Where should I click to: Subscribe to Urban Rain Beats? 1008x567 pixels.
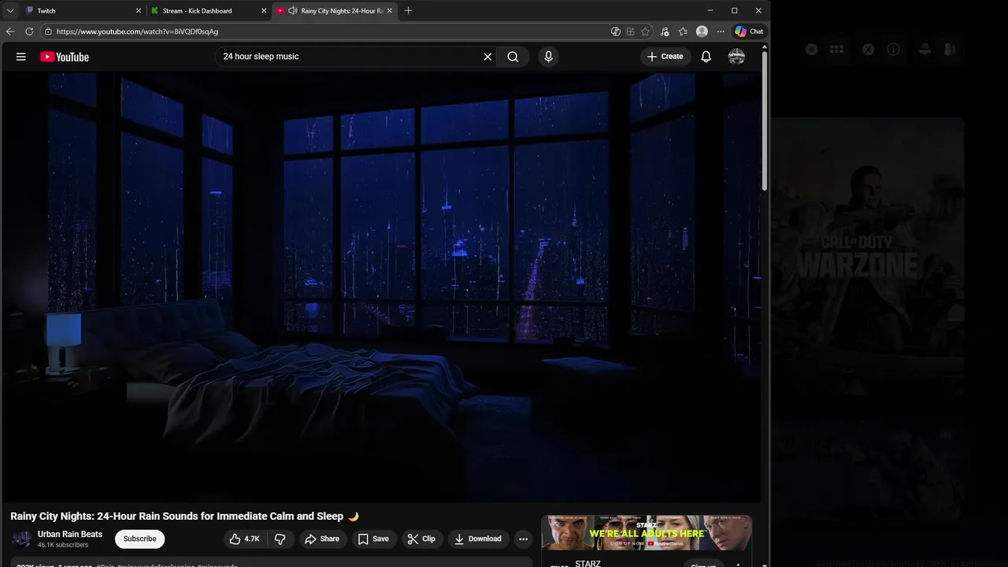[139, 539]
